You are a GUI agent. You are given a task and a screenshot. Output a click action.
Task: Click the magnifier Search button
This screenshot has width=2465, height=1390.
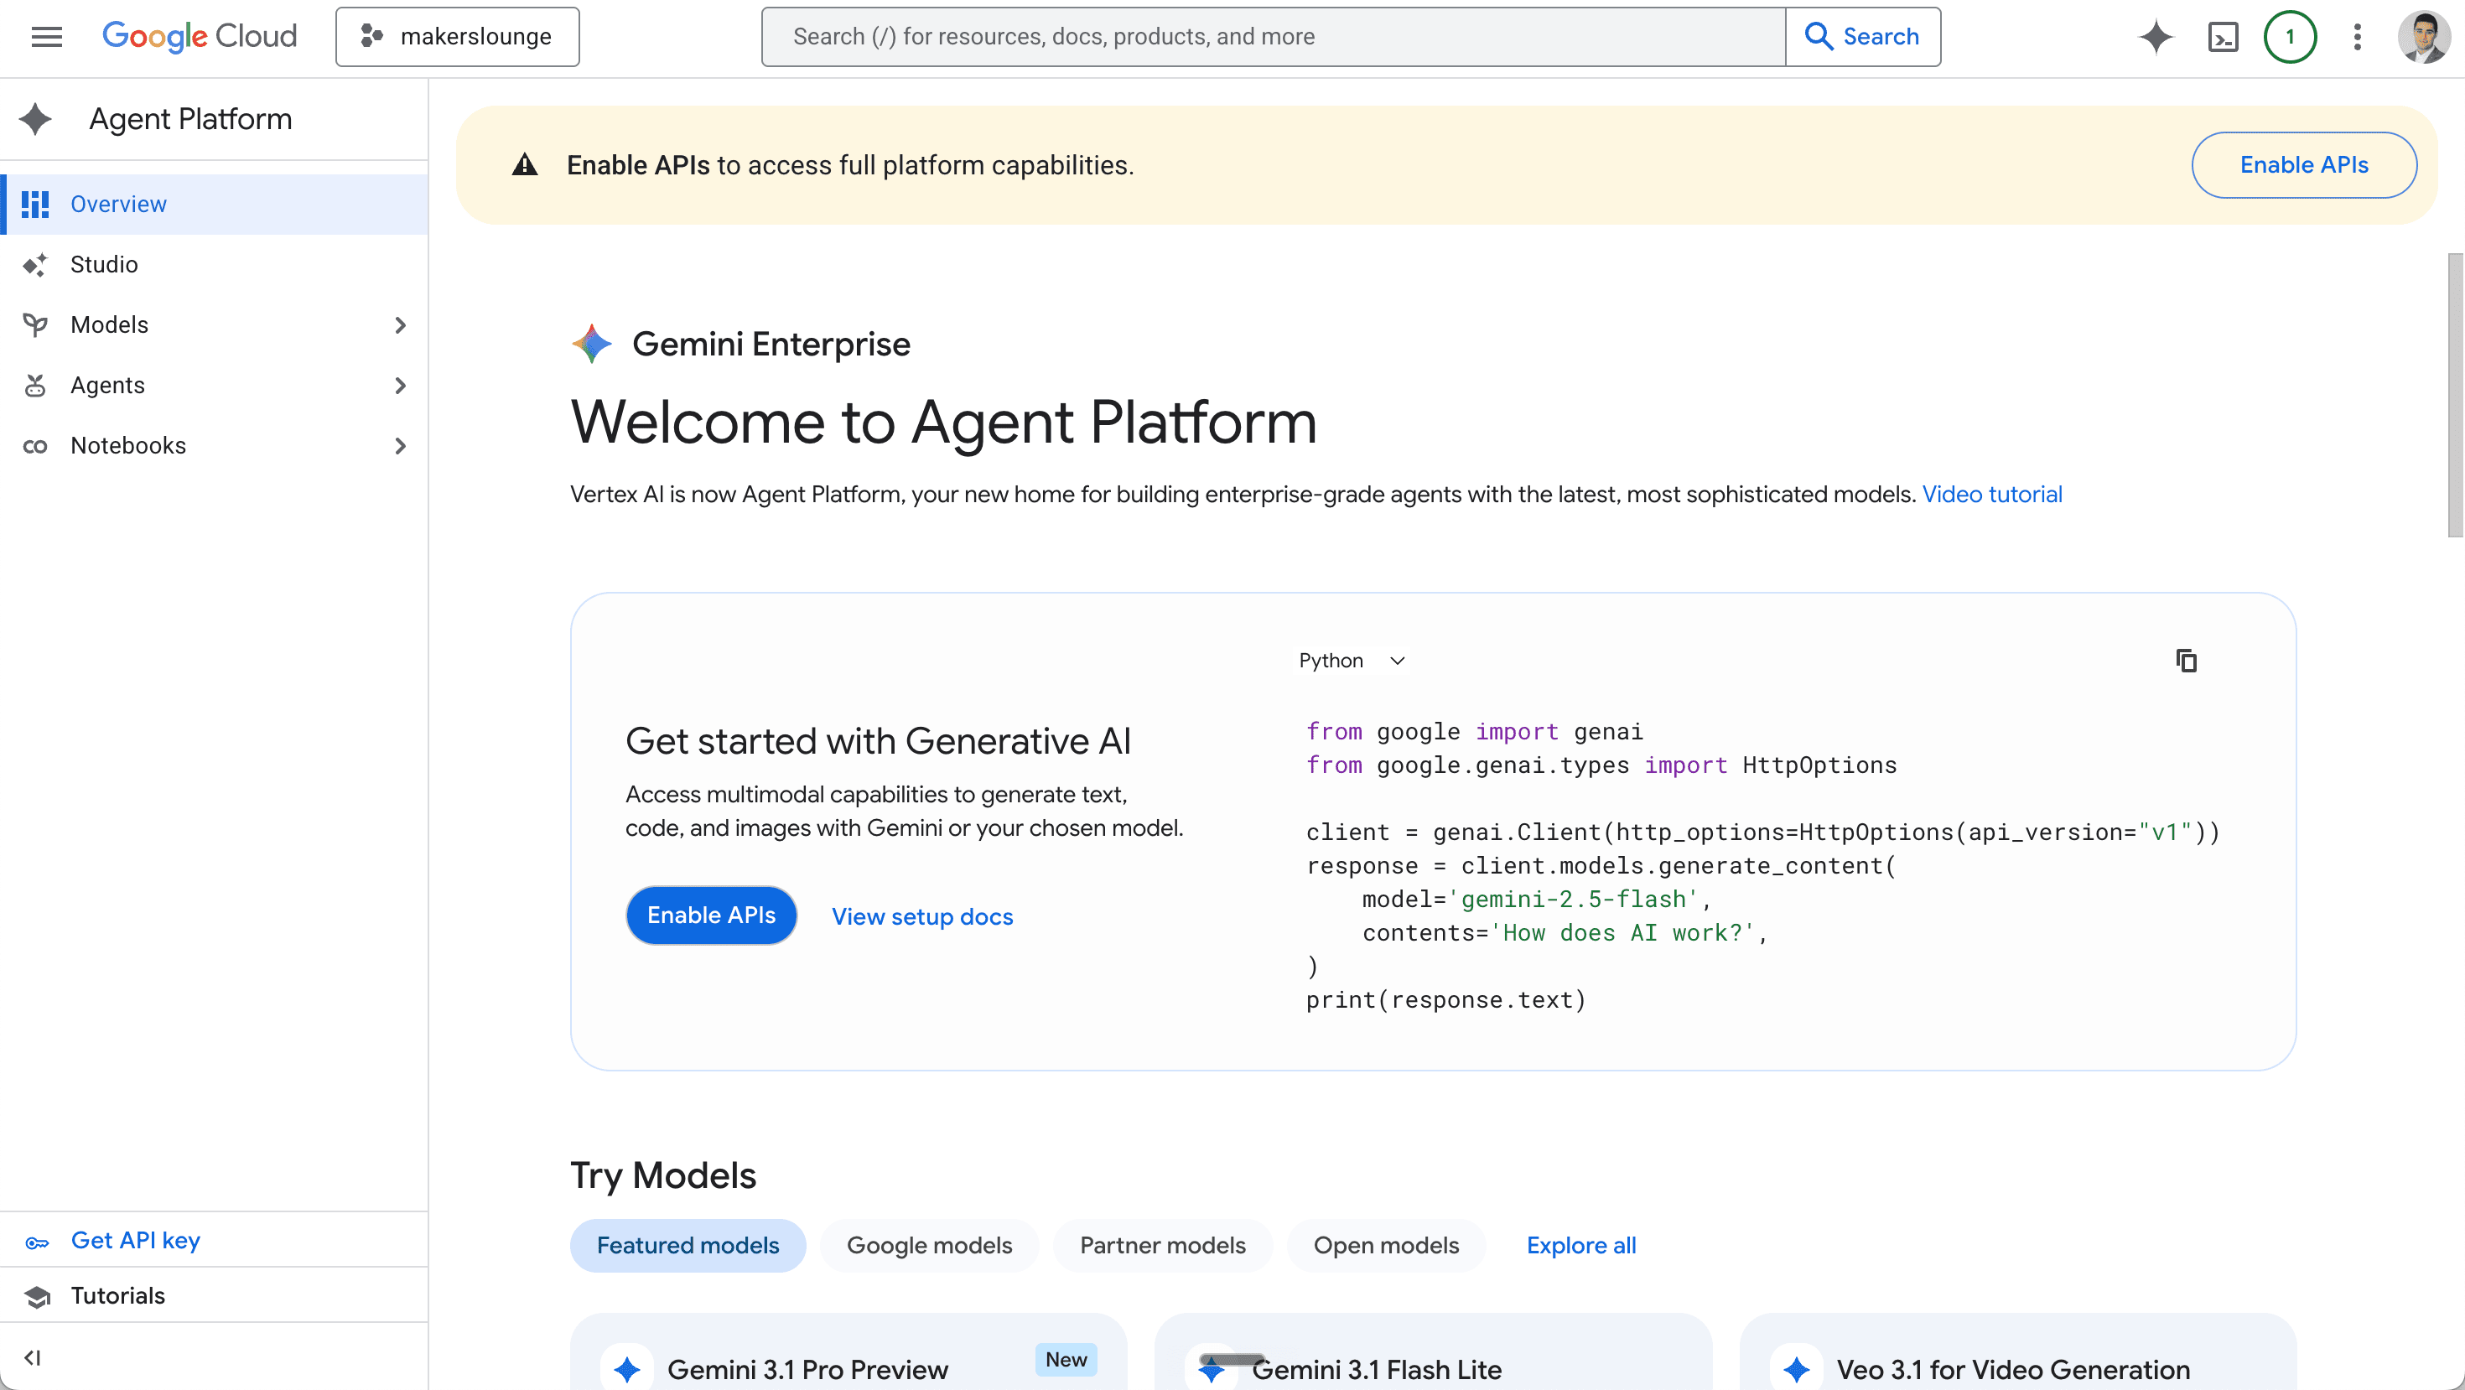point(1862,36)
